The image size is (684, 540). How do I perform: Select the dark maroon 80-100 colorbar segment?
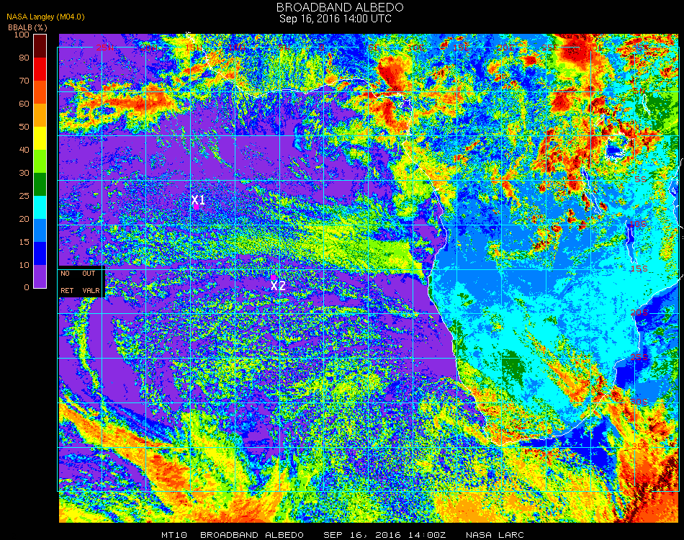[40, 46]
